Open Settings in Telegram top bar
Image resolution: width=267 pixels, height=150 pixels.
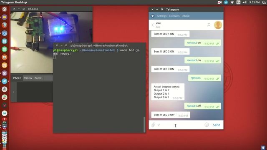coord(161,16)
